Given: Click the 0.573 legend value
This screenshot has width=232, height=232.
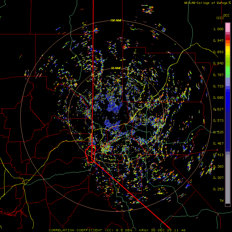Looking at the screenshot, I should [218, 121].
